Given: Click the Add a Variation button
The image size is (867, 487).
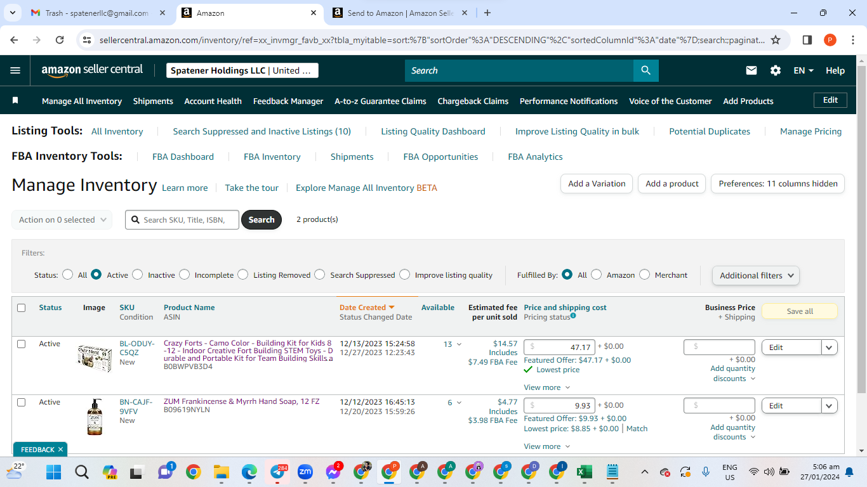Looking at the screenshot, I should click(597, 183).
